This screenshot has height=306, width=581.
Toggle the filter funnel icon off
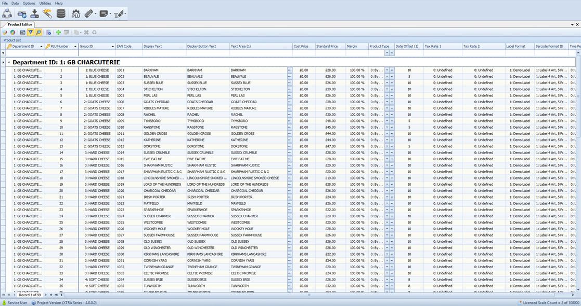(31, 33)
